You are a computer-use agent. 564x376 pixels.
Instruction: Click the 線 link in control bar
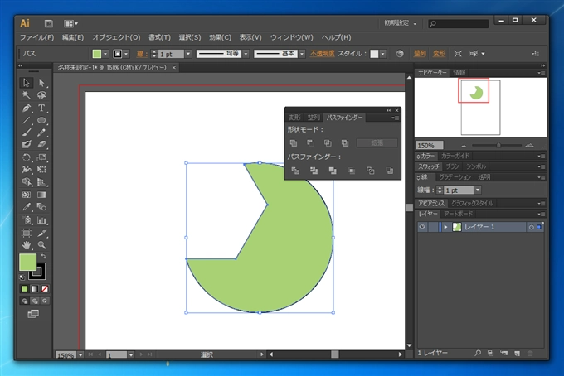142,54
